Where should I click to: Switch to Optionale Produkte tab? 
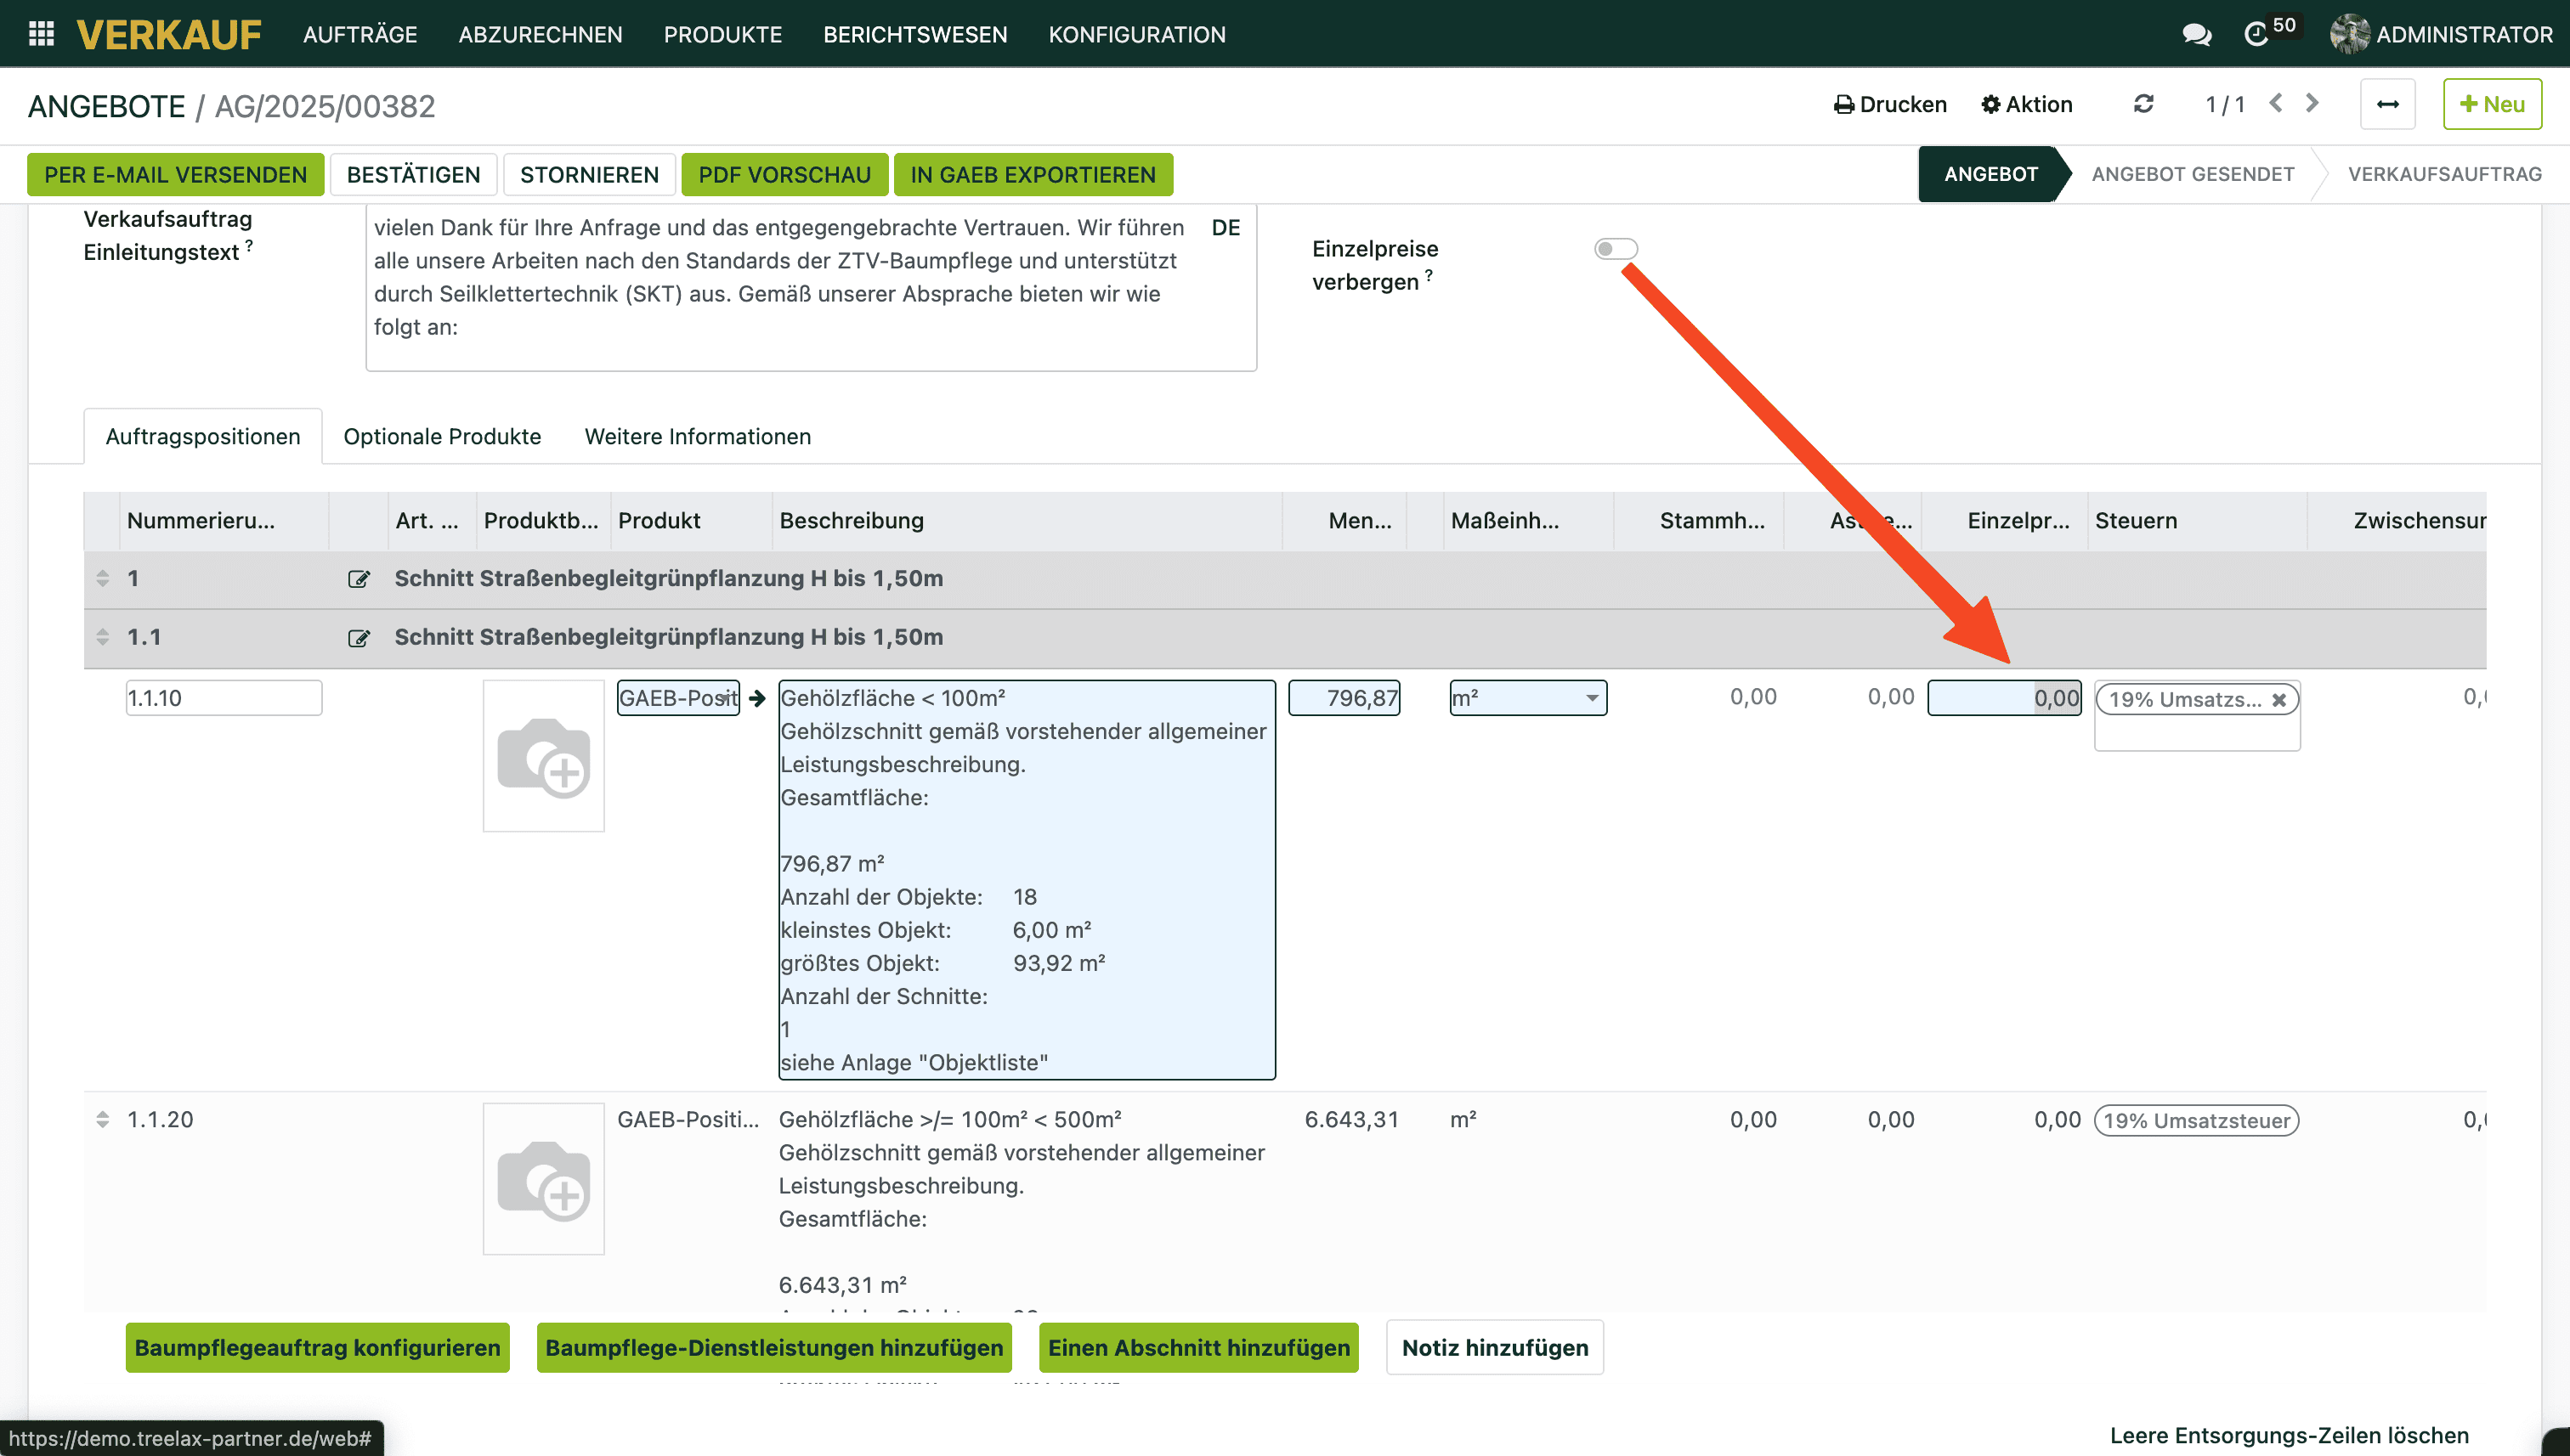coord(441,436)
